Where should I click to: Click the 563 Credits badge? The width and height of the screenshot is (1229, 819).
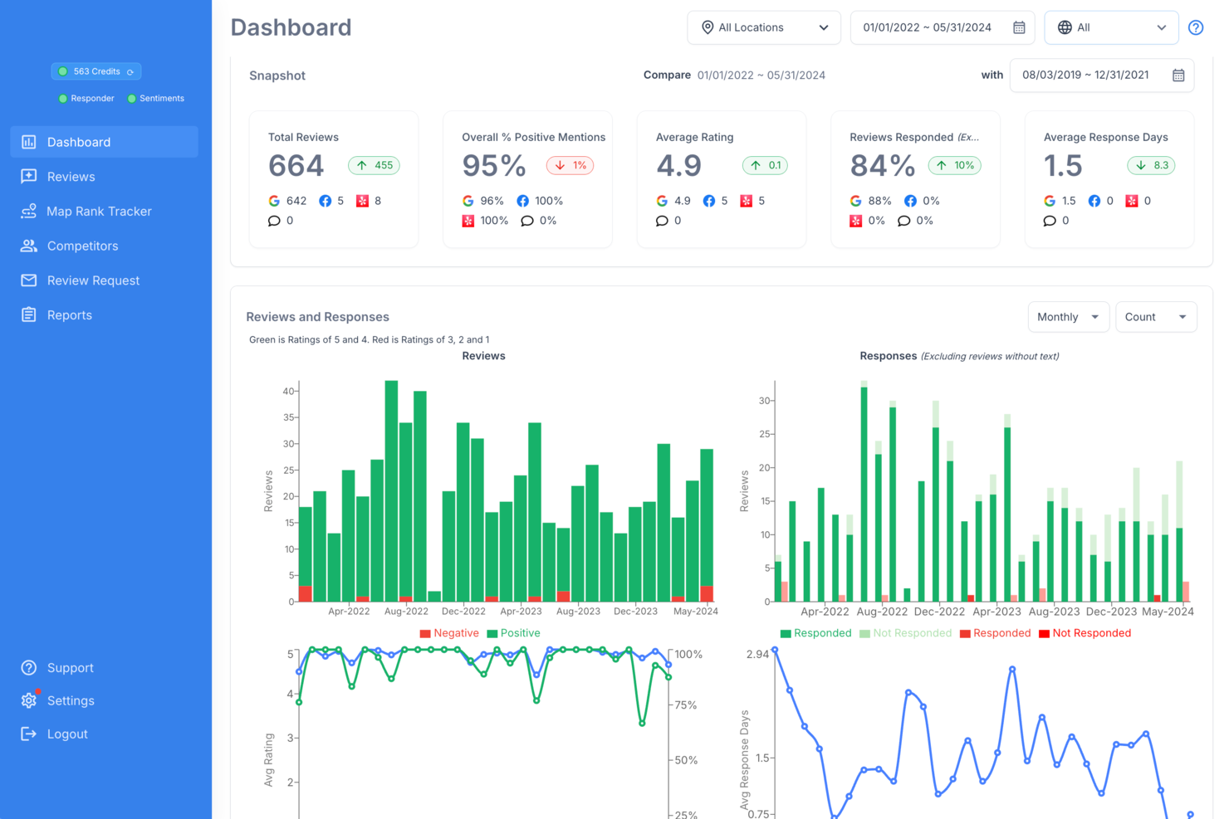click(96, 71)
